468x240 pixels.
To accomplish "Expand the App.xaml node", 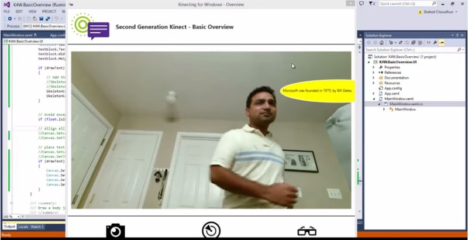I will click(x=373, y=94).
